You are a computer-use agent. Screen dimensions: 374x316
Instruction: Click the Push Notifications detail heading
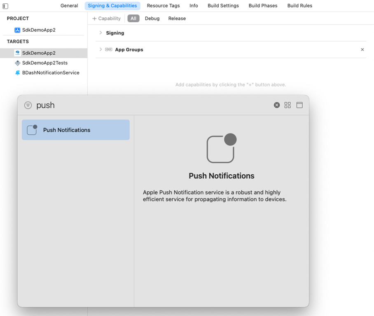click(x=222, y=176)
